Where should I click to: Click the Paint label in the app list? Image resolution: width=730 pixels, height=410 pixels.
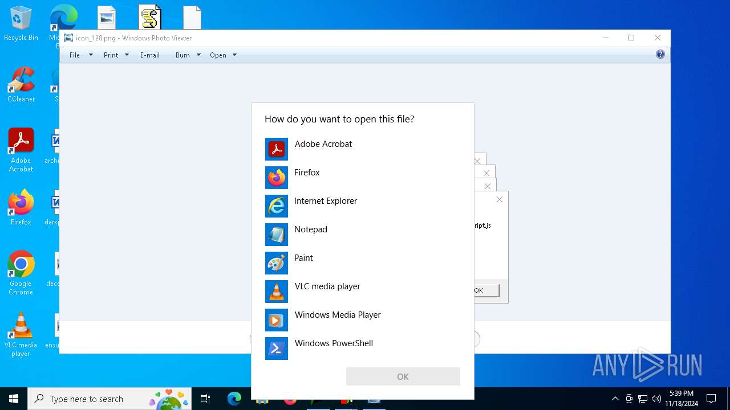point(303,258)
